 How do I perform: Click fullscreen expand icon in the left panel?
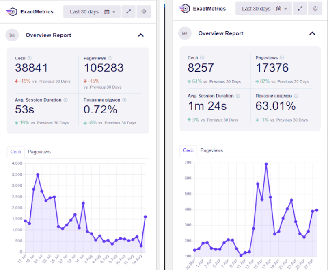pos(128,12)
